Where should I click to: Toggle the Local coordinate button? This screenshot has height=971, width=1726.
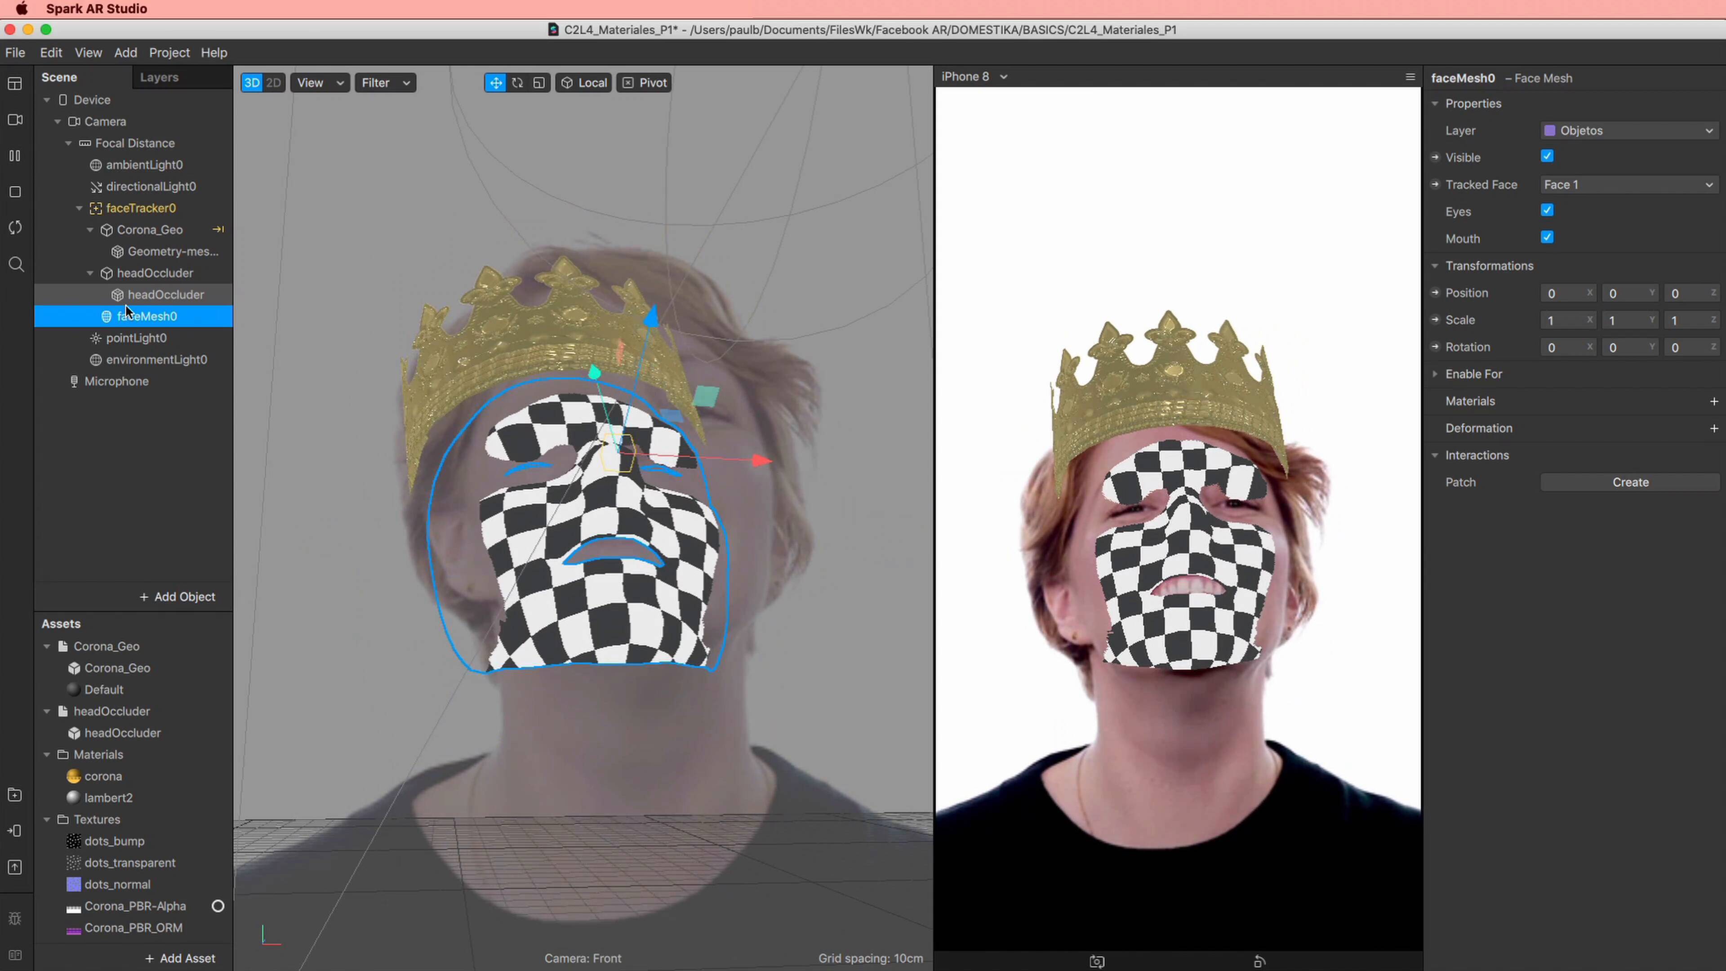tap(583, 82)
